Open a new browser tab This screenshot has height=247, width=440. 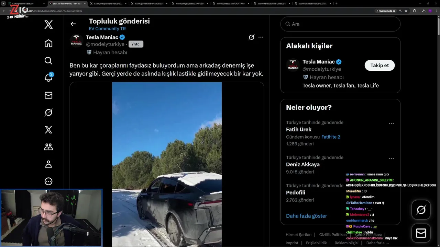[x=336, y=3]
